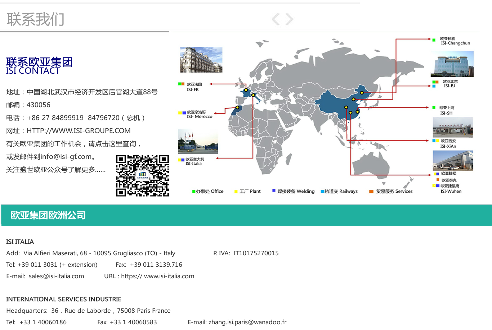The height and width of the screenshot is (330, 492).
Task: Click the blue Welding legend square
Action: (274, 191)
